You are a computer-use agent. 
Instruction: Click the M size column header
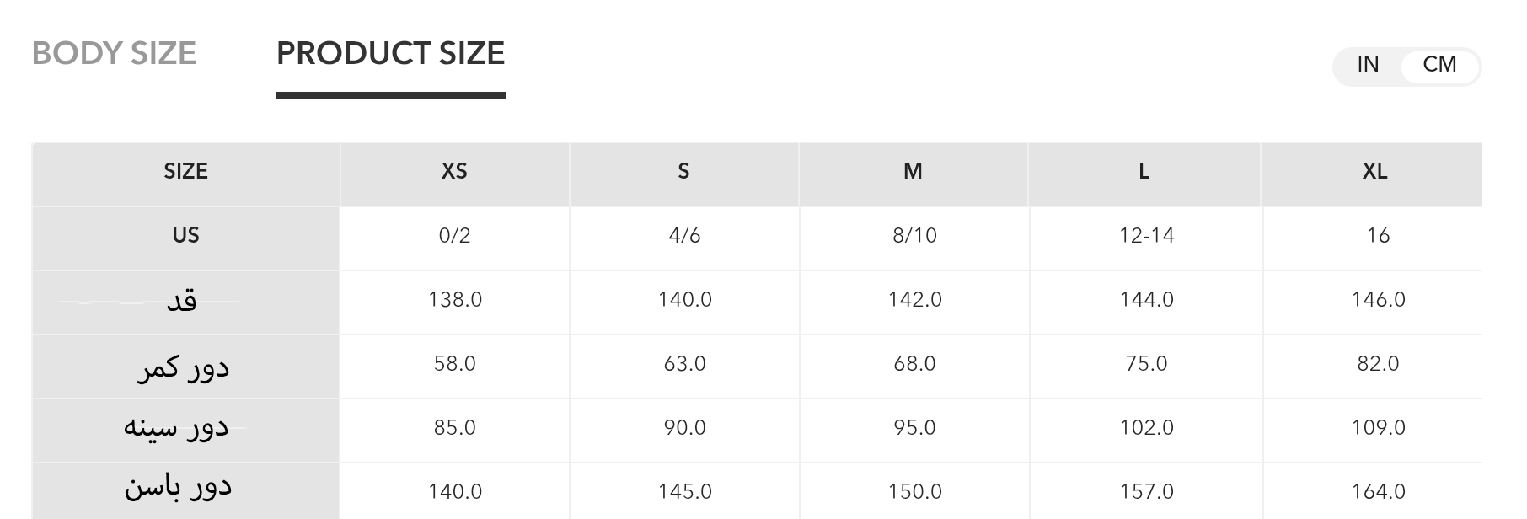coord(913,172)
